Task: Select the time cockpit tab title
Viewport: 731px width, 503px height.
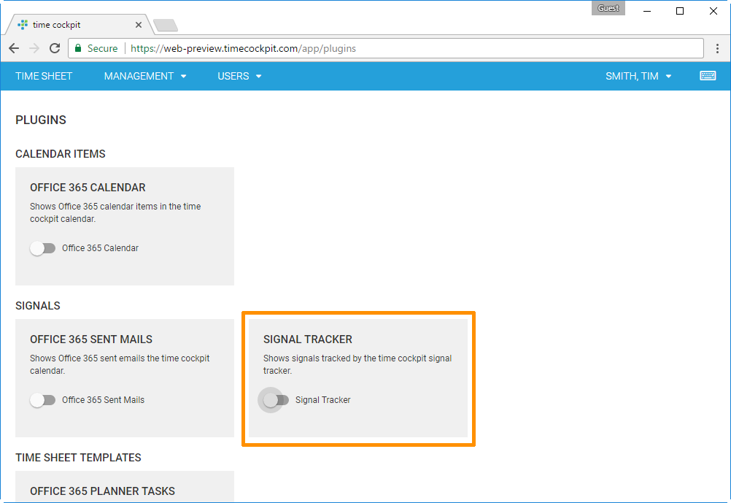Action: tap(56, 25)
